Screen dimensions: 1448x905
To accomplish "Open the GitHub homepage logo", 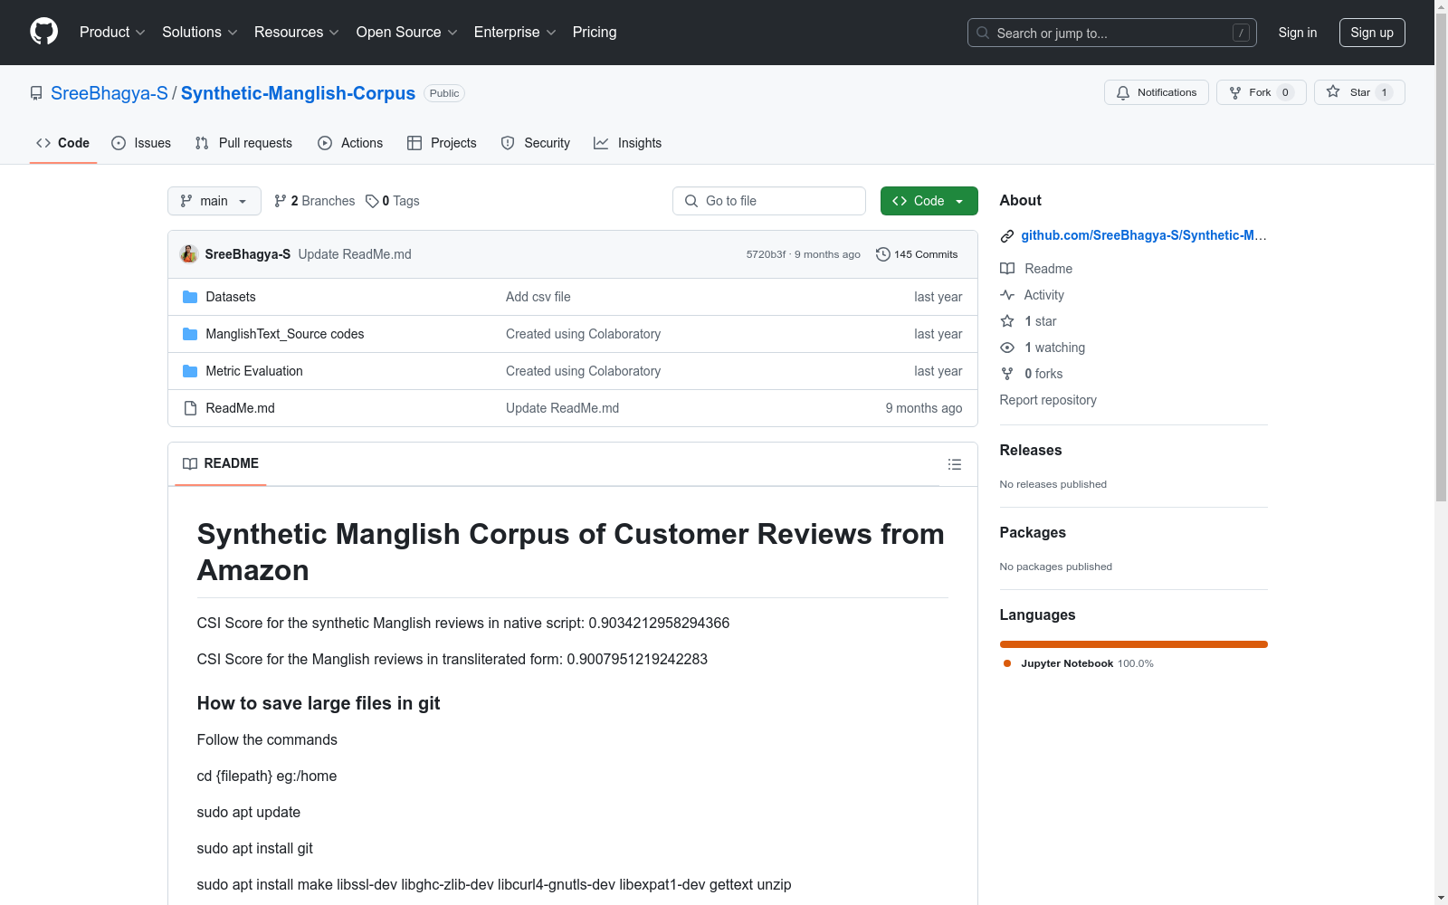I will (43, 32).
